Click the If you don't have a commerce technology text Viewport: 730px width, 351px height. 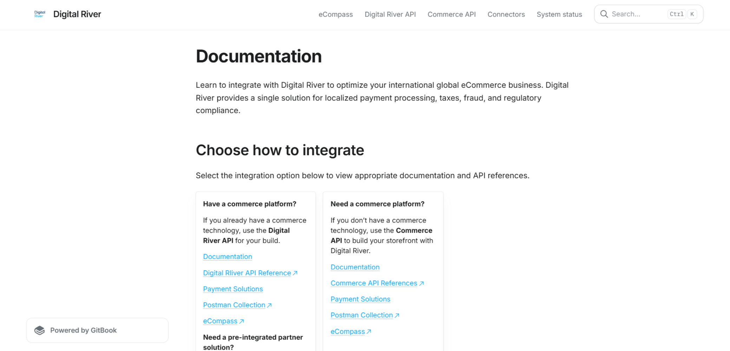(382, 236)
